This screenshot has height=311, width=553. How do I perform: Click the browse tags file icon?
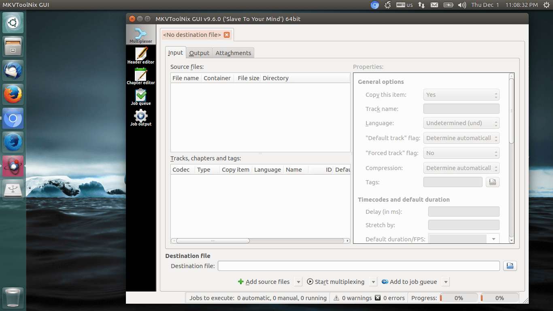pos(492,182)
